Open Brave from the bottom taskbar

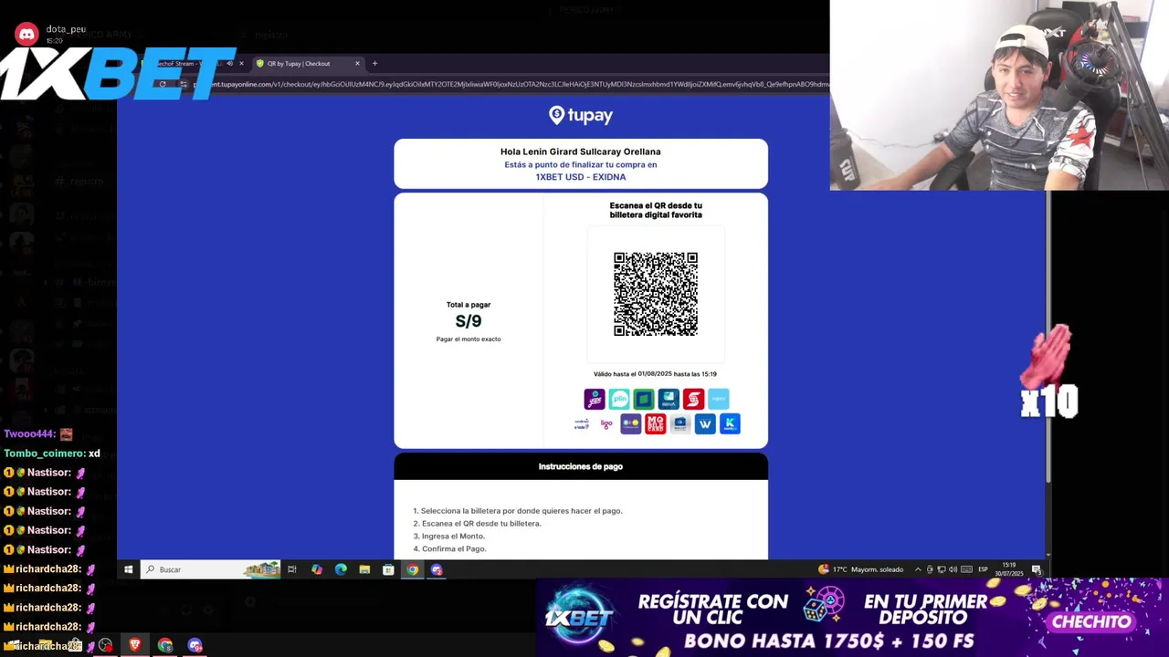click(x=135, y=646)
